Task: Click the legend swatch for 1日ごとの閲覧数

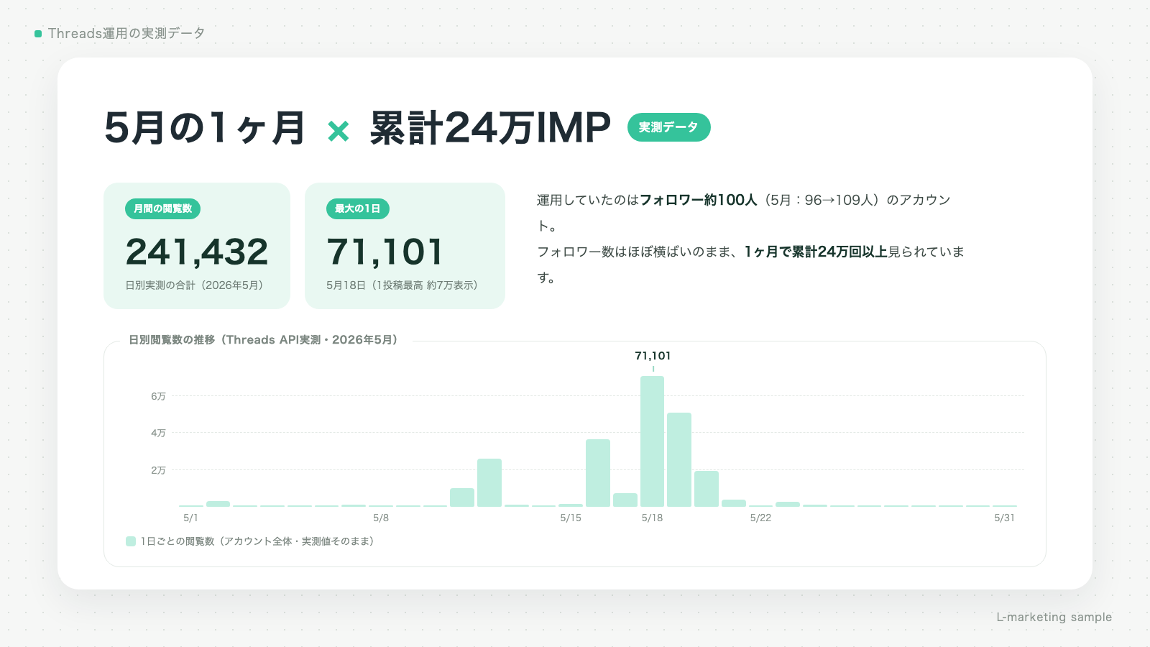Action: click(131, 541)
